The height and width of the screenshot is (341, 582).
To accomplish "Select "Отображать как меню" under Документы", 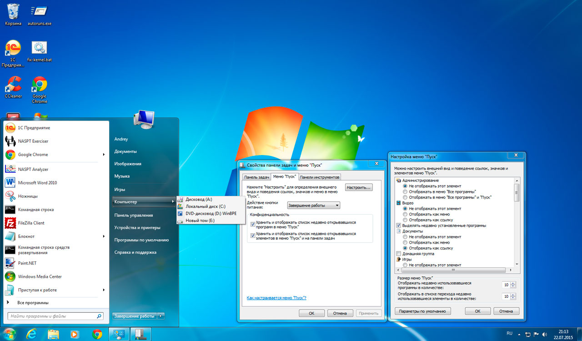I will coord(405,242).
